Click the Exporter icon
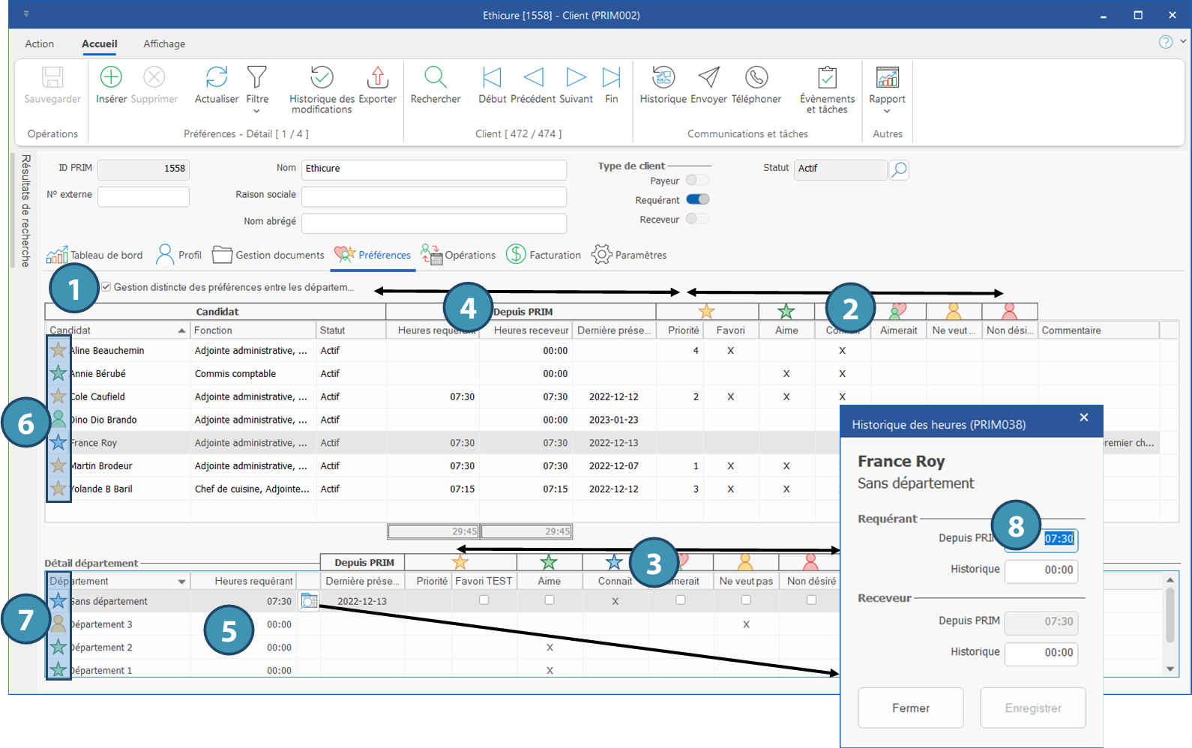1192x748 pixels. pos(377,77)
